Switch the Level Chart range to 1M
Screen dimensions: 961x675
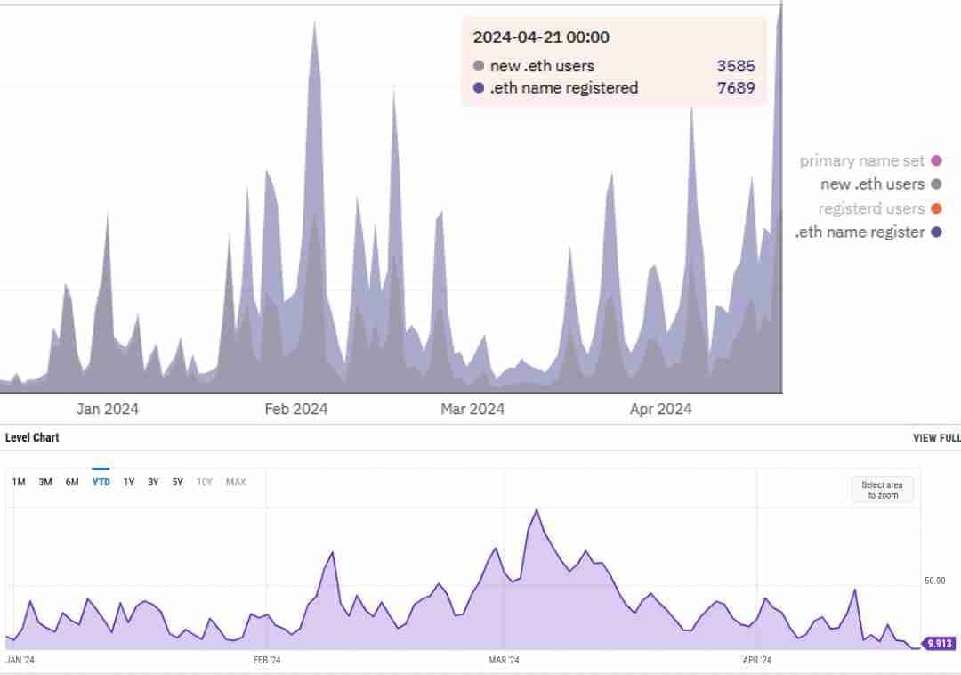click(19, 482)
